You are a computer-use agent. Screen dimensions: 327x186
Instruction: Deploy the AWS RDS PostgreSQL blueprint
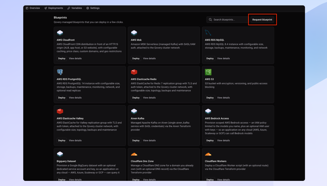[62, 98]
